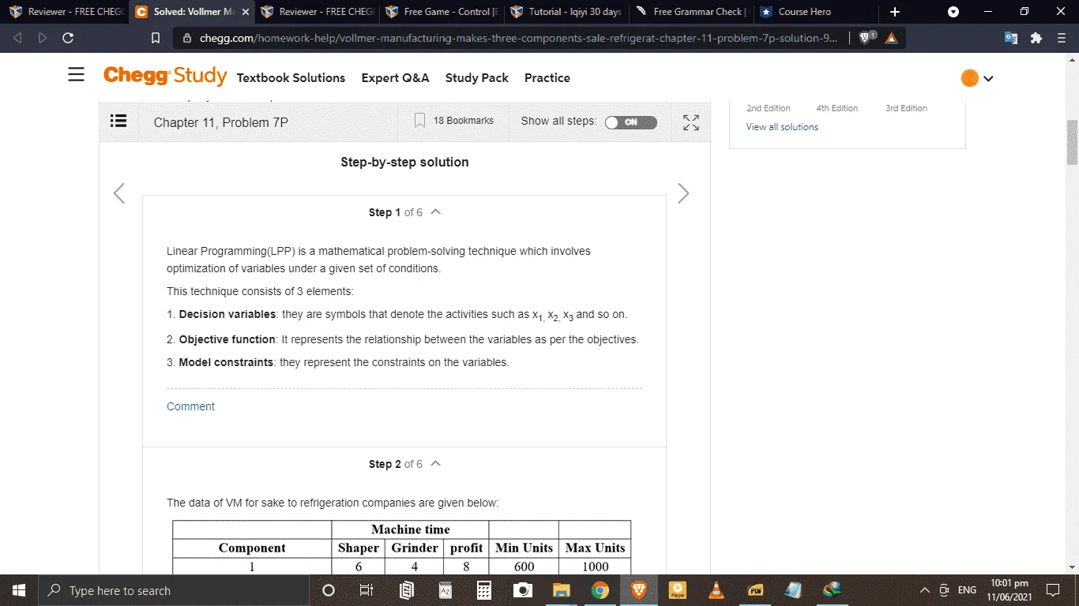
Task: Open the table of contents list icon
Action: click(x=118, y=121)
